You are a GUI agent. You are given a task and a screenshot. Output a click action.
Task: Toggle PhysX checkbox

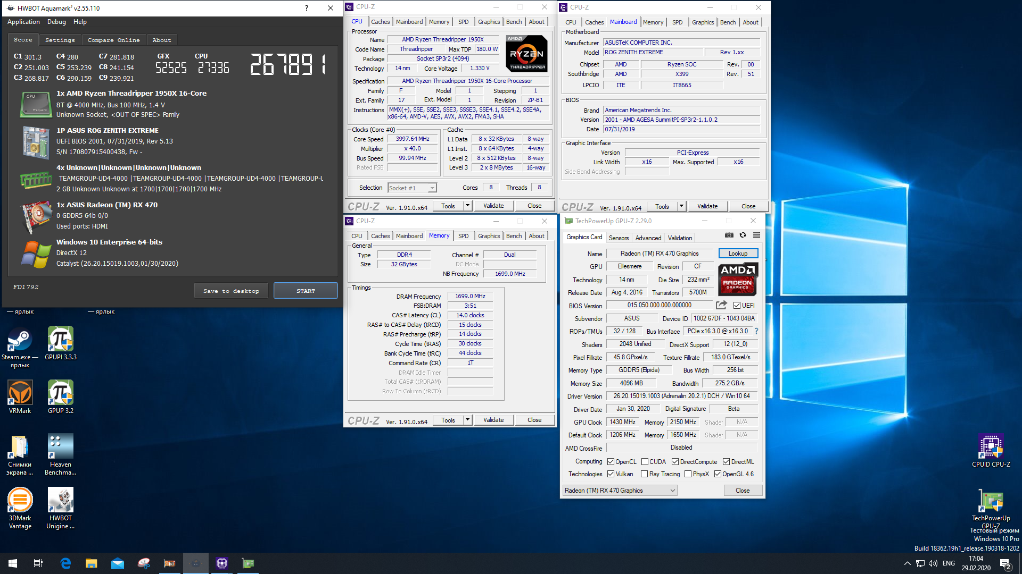click(x=688, y=474)
